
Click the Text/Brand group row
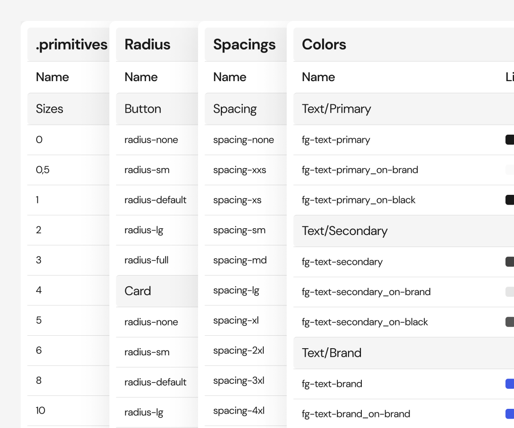tap(403, 353)
